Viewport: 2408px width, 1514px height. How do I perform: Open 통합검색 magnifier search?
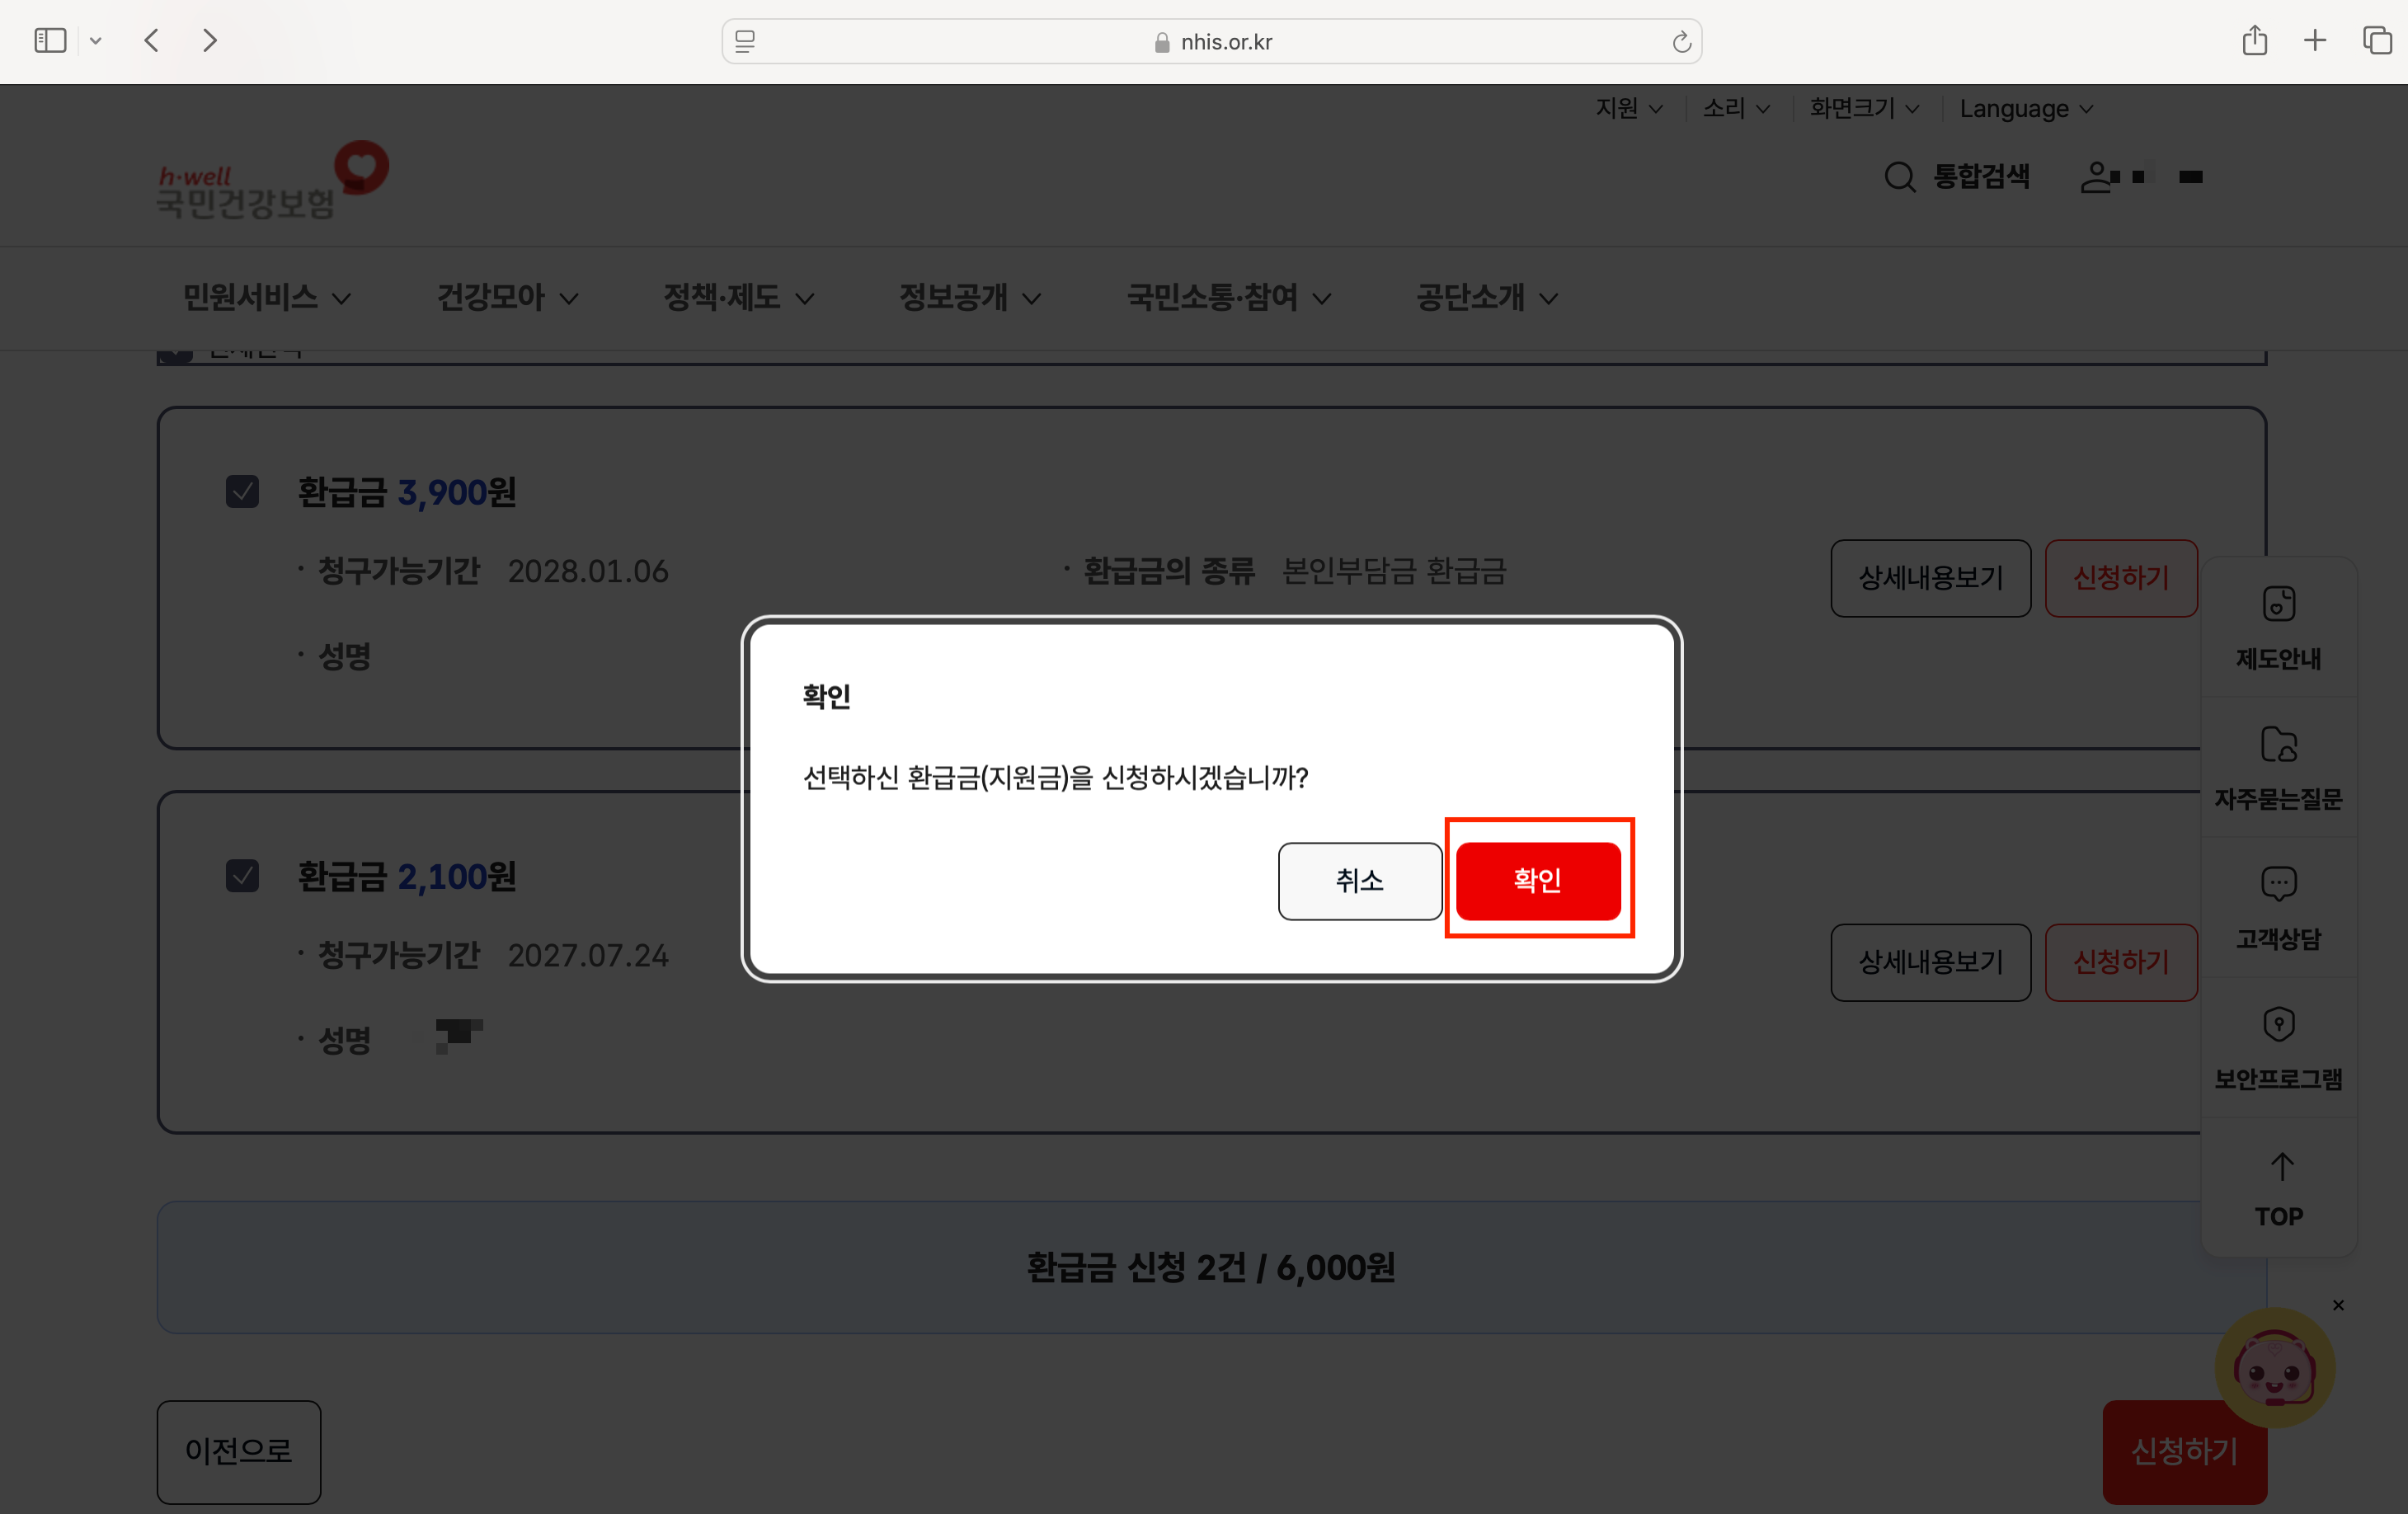1957,177
